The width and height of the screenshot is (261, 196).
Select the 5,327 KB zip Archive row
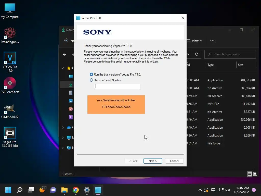pyautogui.click(x=222, y=112)
